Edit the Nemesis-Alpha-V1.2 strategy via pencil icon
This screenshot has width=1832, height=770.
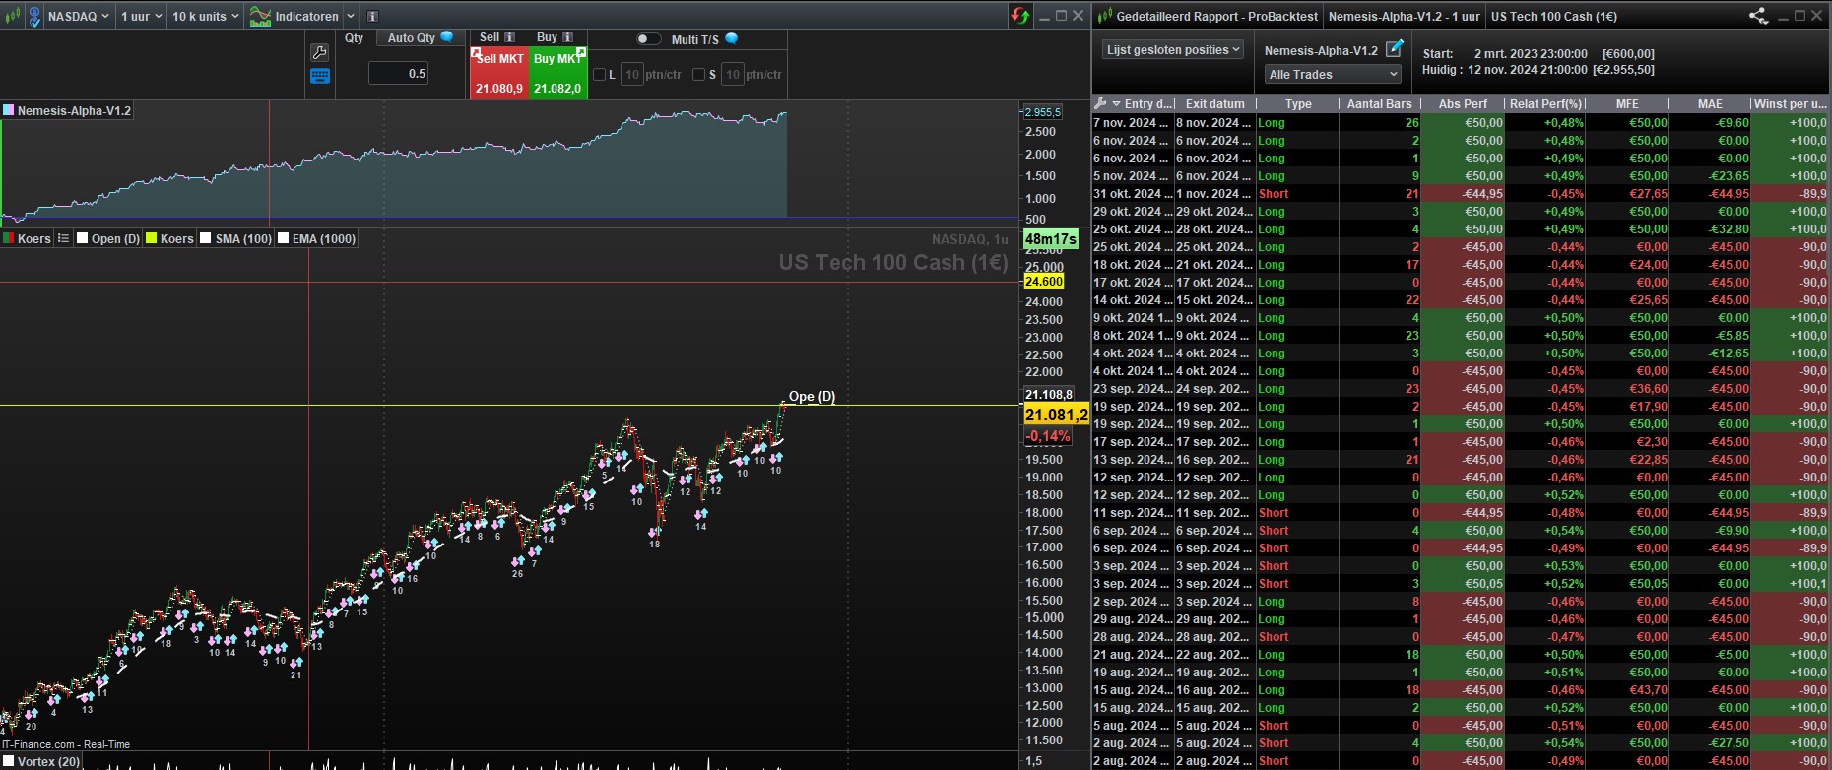1394,48
